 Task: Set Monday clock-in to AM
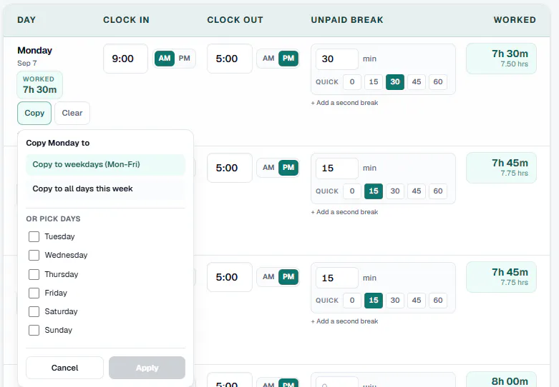pyautogui.click(x=165, y=59)
